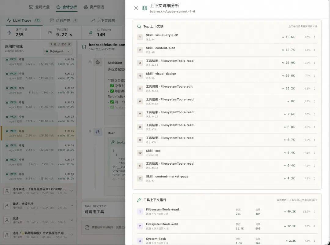Open the 资产沉淀 tab

[x=94, y=7]
